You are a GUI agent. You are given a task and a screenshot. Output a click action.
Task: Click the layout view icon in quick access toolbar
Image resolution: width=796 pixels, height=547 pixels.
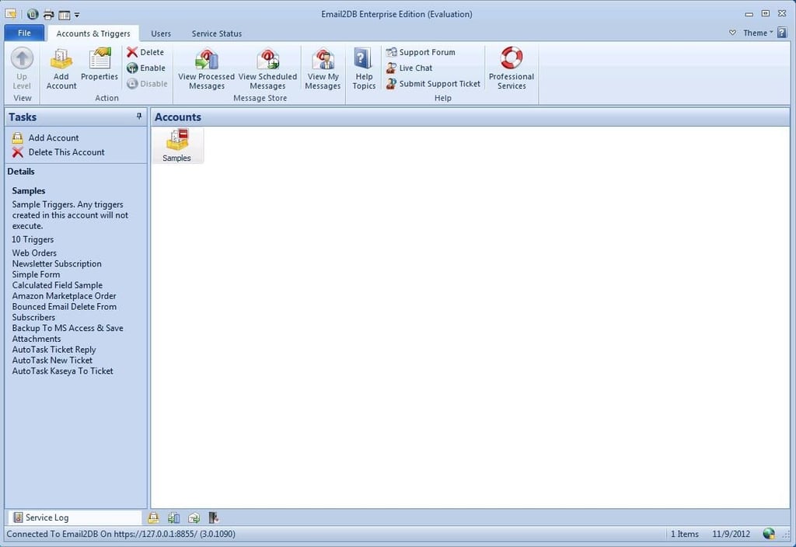(64, 15)
